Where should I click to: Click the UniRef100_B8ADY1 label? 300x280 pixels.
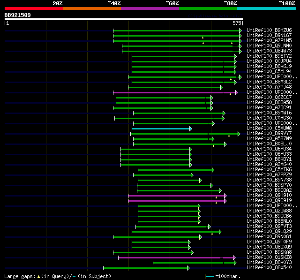[269, 159]
